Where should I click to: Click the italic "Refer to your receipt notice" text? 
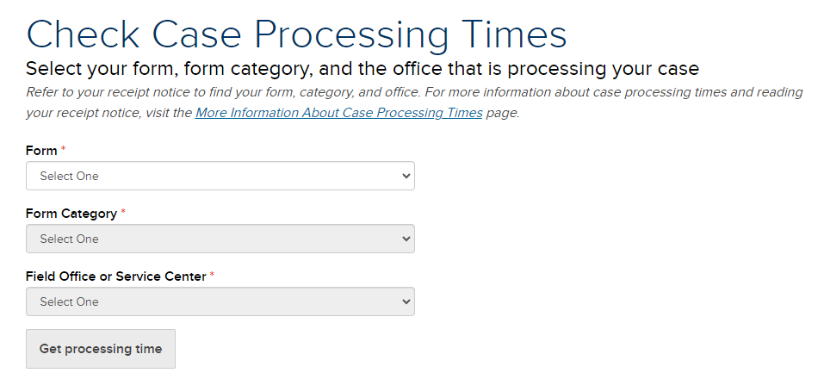coord(258,92)
